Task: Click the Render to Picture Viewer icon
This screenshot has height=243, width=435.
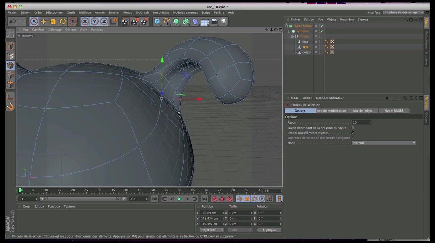Action: point(135,21)
